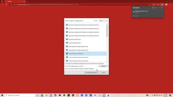Open a new browser tab
The height and width of the screenshot is (97, 173).
coord(28,1)
